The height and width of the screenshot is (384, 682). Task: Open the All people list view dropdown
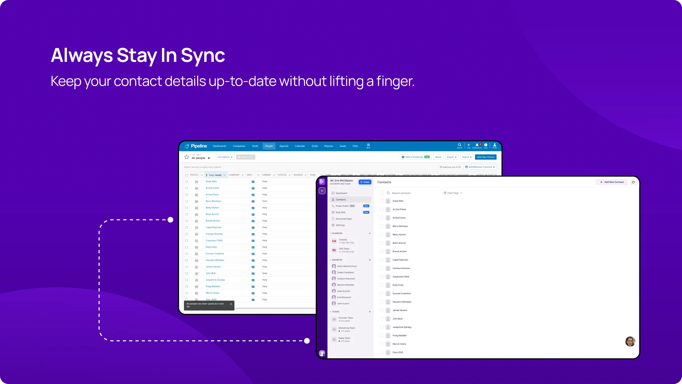201,158
